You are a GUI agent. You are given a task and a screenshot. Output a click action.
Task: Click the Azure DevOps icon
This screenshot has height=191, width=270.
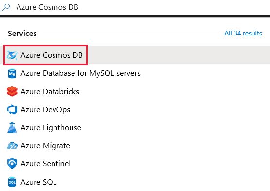(x=12, y=109)
